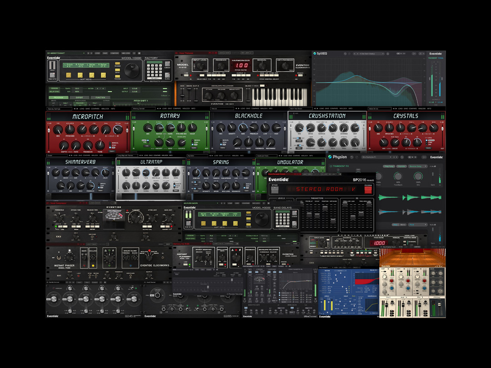491x368 pixels.
Task: Select OFF tempo mode in MicroPitch
Action: click(113, 148)
